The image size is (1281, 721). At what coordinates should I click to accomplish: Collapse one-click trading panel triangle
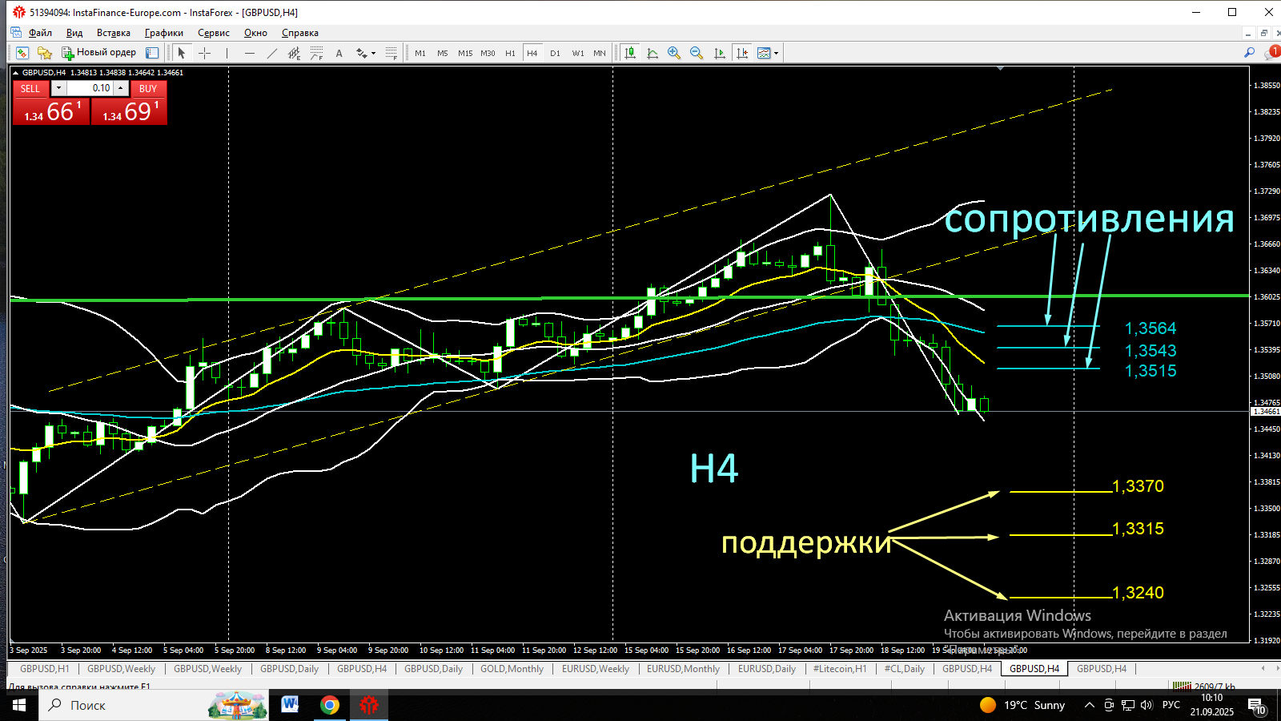click(x=15, y=73)
